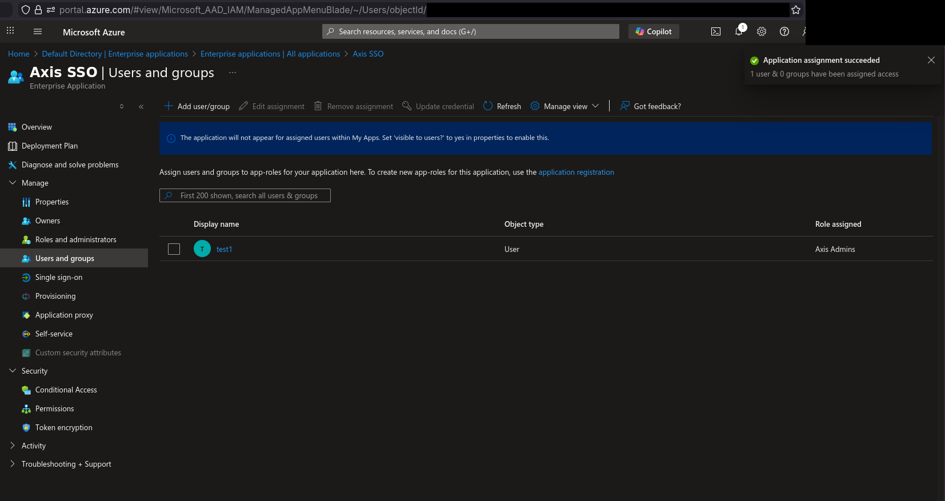The image size is (945, 501).
Task: Open the Cloud Shell icon
Action: [x=716, y=32]
